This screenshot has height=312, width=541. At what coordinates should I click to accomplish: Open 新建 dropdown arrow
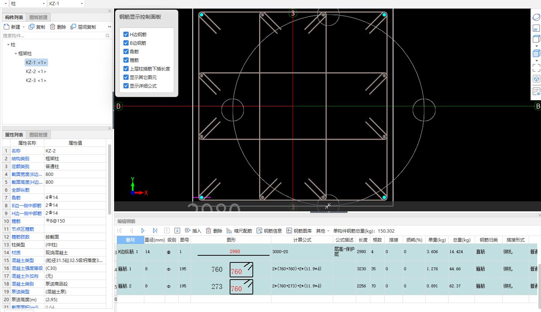click(23, 27)
